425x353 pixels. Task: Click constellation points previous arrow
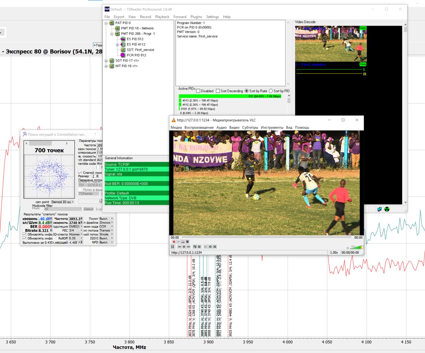pyautogui.click(x=27, y=143)
